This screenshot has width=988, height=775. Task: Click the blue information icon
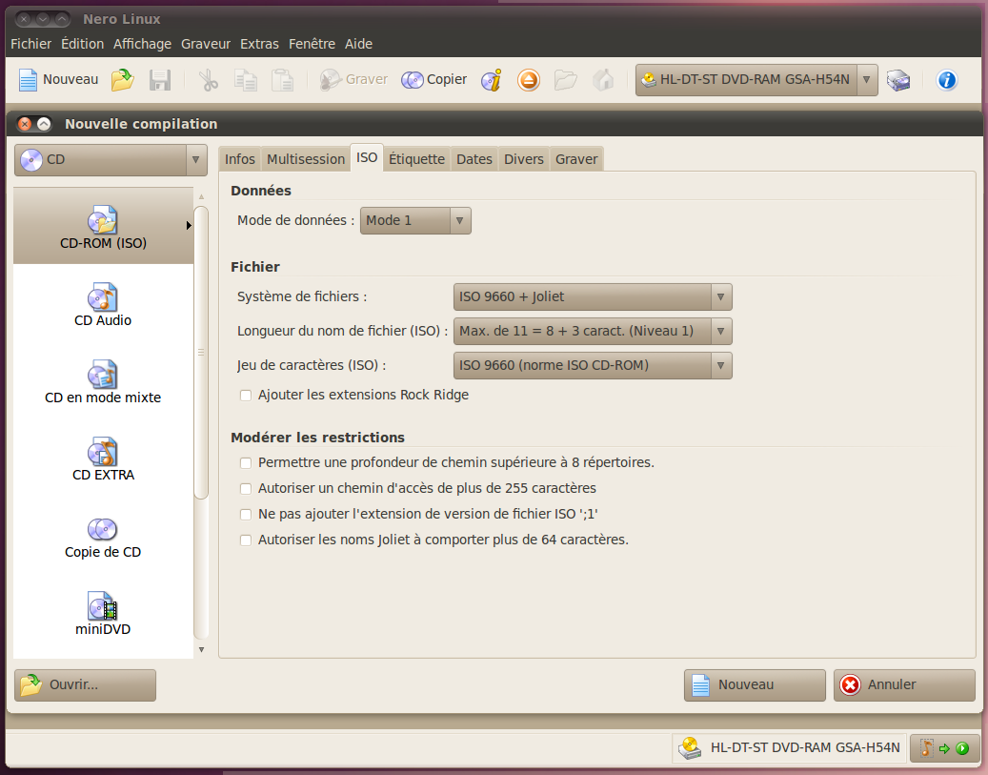(946, 80)
